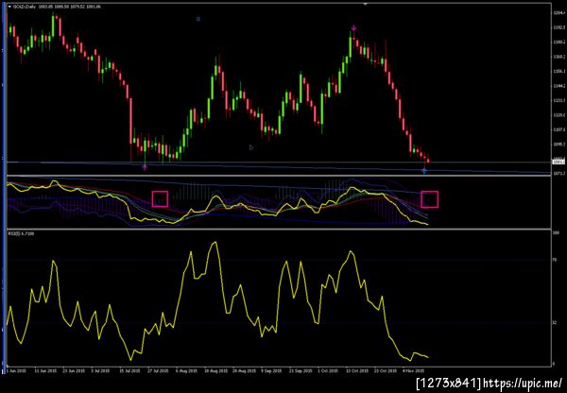The height and width of the screenshot is (393, 567).
Task: Click the 70 level on RSI scale
Action: pyautogui.click(x=556, y=260)
